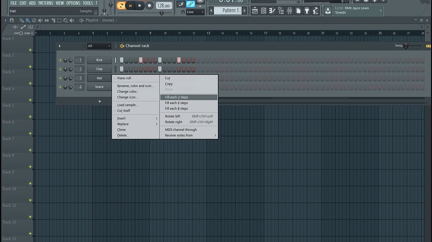Click the record button
432x242 pixels.
click(x=149, y=6)
